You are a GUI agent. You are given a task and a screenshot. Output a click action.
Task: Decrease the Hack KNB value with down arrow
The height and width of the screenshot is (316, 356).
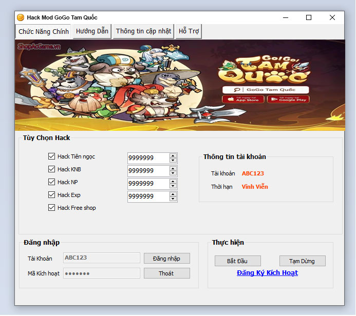click(x=173, y=173)
